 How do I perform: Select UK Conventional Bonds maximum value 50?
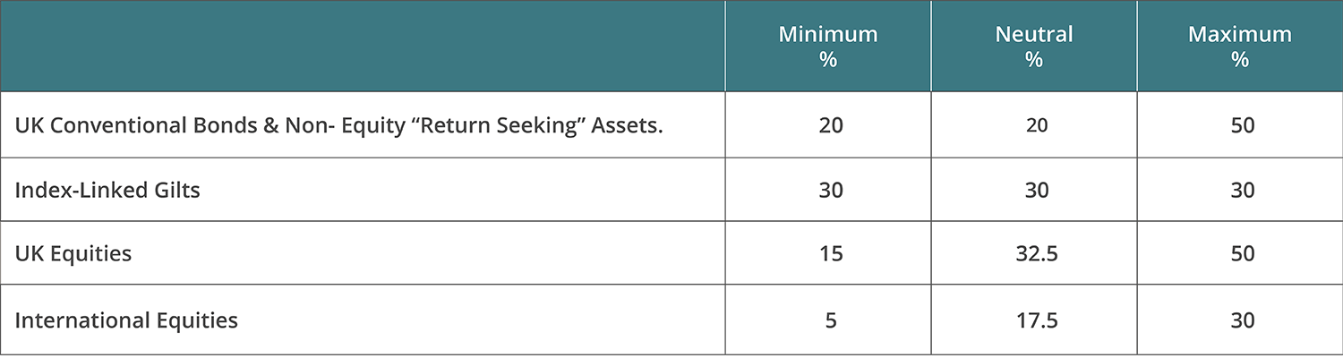pyautogui.click(x=1242, y=124)
